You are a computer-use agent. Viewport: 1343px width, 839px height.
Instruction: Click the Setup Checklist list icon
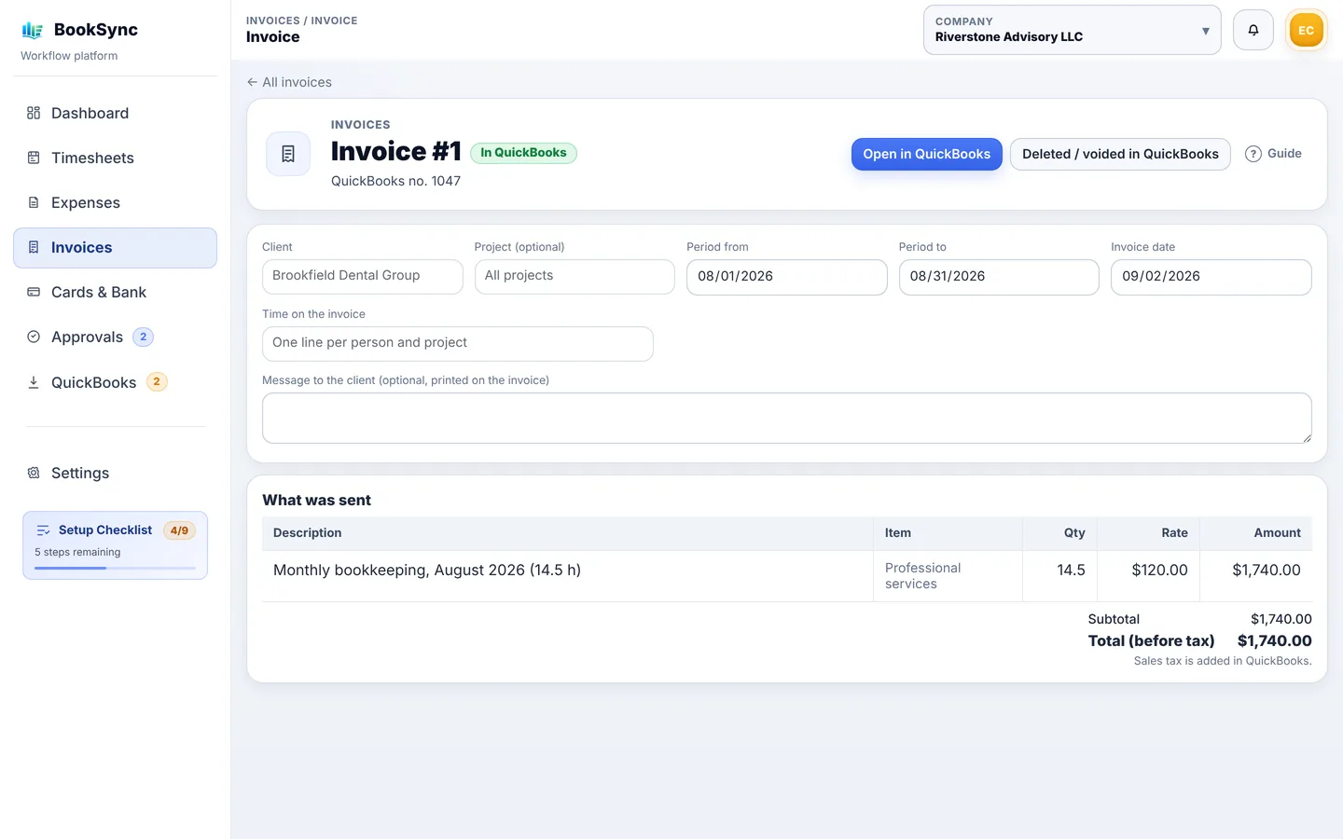(43, 530)
